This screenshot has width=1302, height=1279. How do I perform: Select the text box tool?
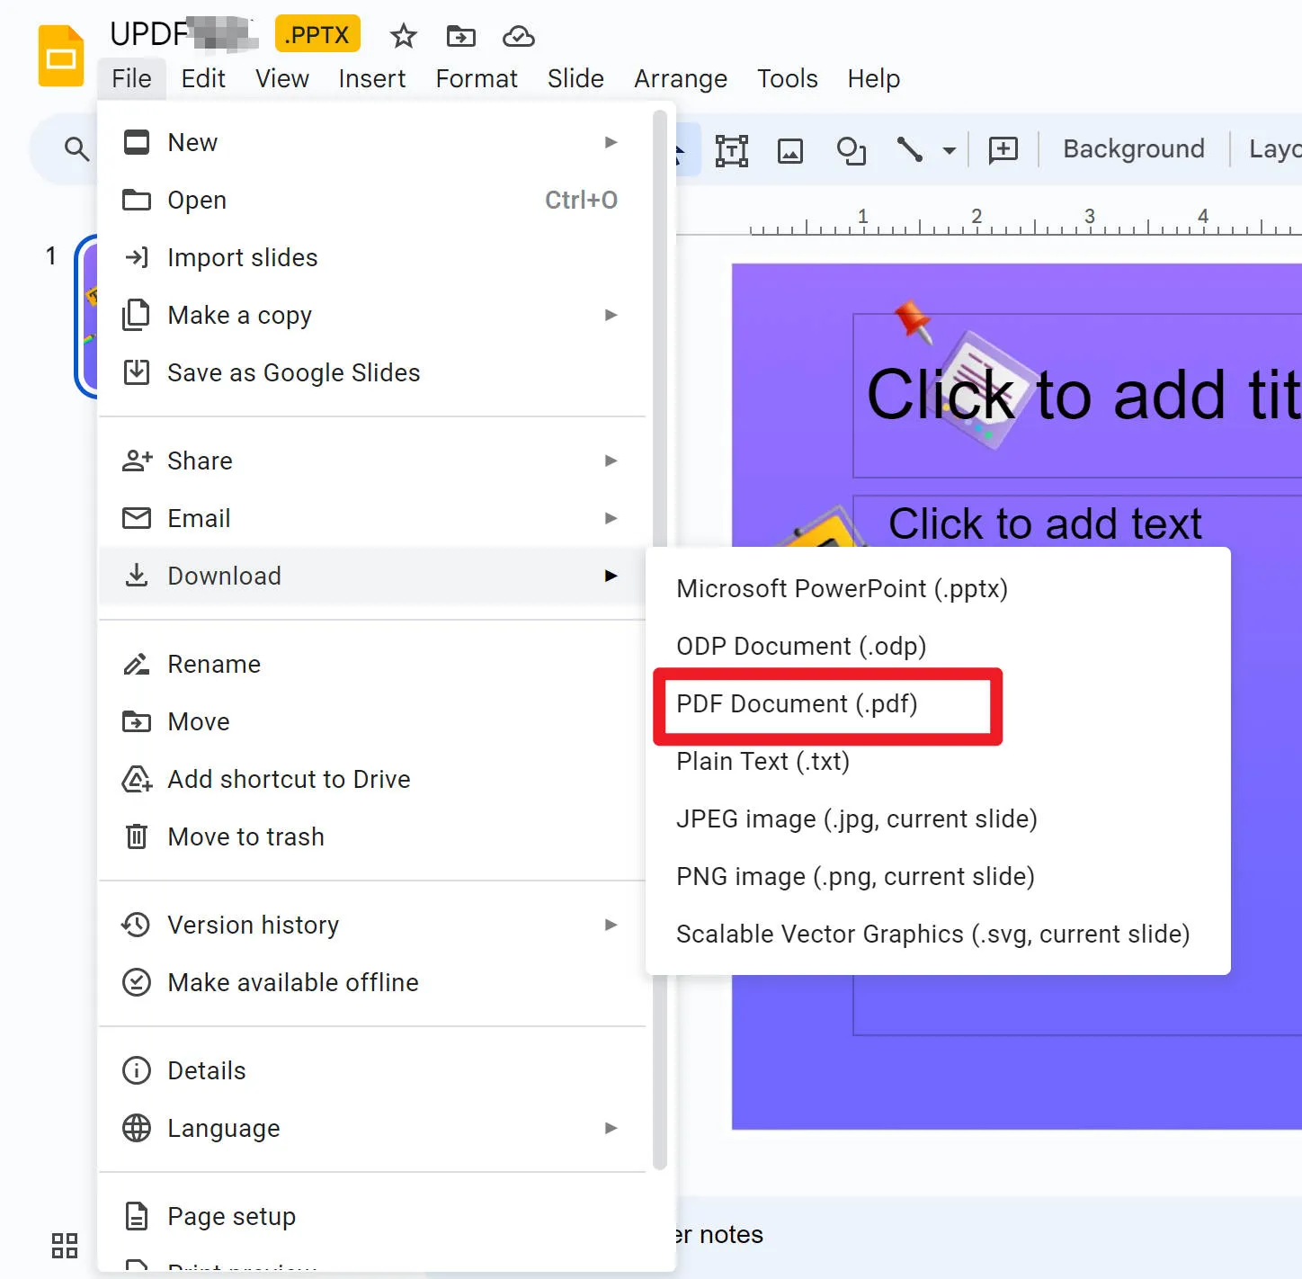tap(732, 149)
